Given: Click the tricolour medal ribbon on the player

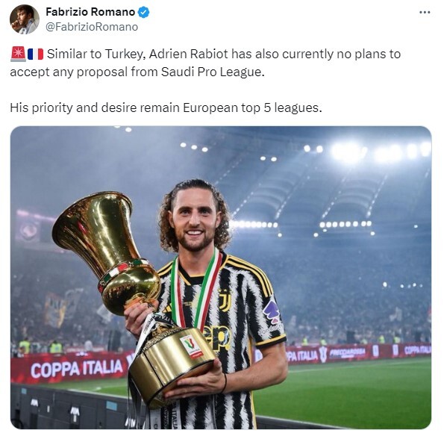Looking at the screenshot, I should coord(196,289).
